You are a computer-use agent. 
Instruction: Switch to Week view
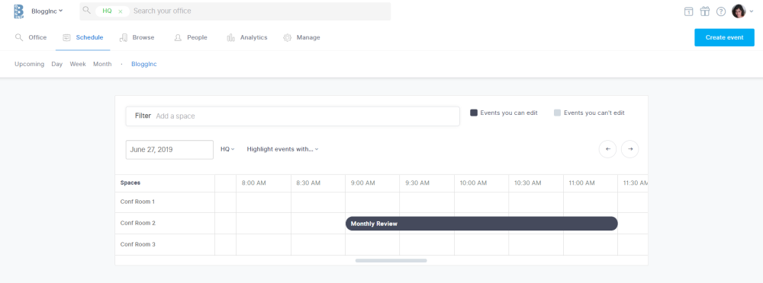[78, 64]
